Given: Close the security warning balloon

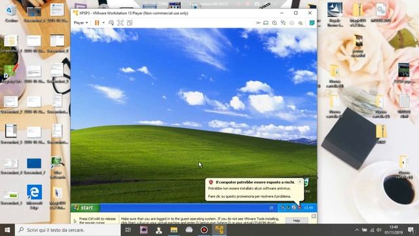Looking at the screenshot, I should pos(300,182).
